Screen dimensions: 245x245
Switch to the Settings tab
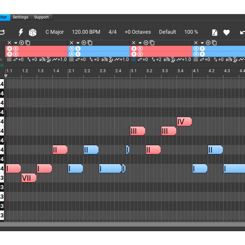[x=20, y=17]
